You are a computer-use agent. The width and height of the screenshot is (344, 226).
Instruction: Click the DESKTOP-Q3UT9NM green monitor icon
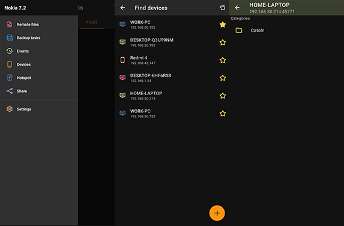point(122,42)
